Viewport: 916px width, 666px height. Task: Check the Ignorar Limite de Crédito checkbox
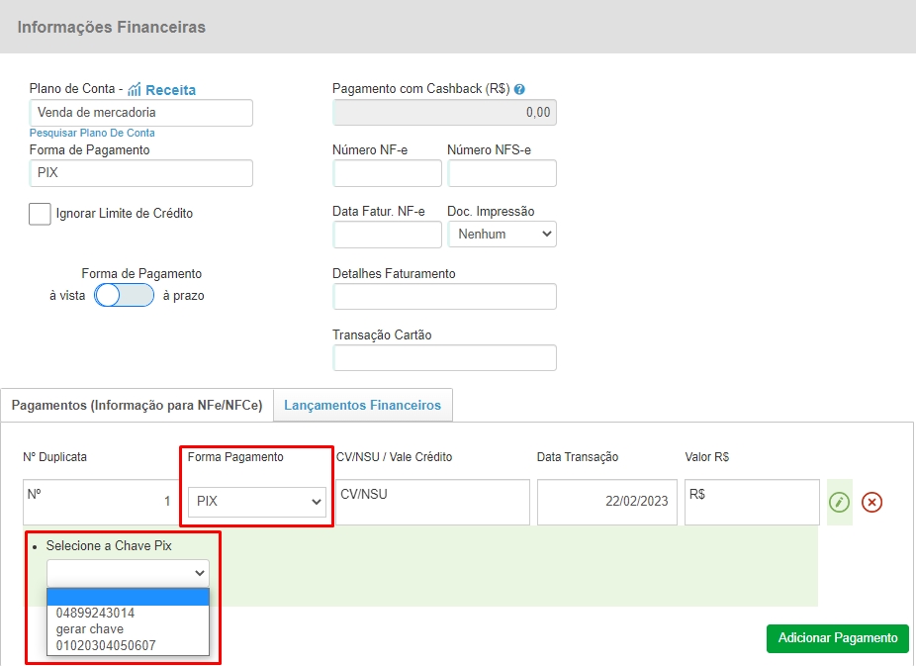[x=40, y=214]
